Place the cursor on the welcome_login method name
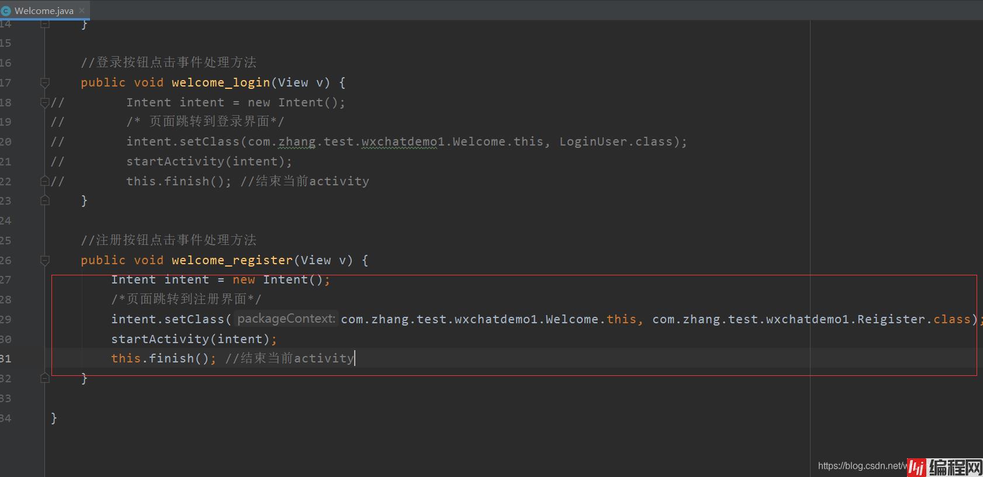The width and height of the screenshot is (983, 477). [220, 82]
